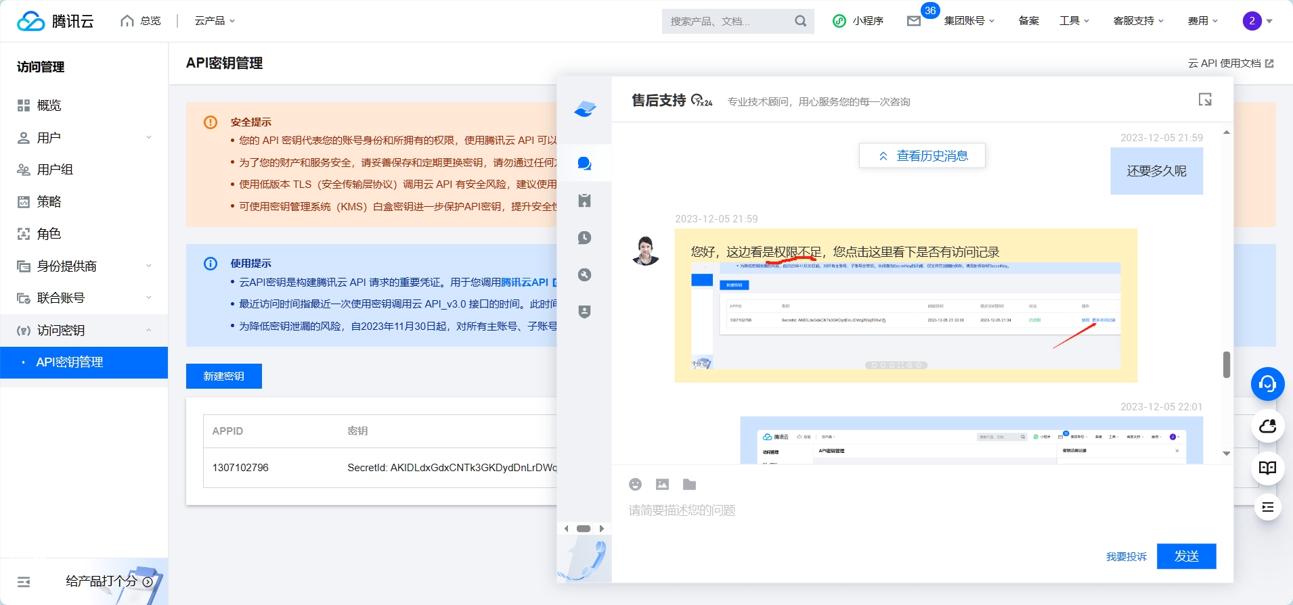Click the purple account avatar
The height and width of the screenshot is (605, 1293).
(1252, 21)
